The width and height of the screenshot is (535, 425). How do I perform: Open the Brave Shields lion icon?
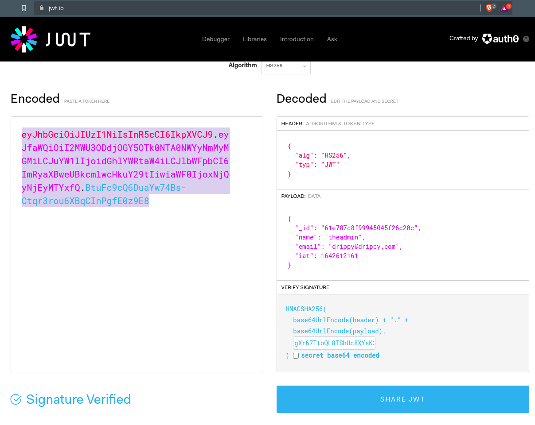tap(489, 8)
